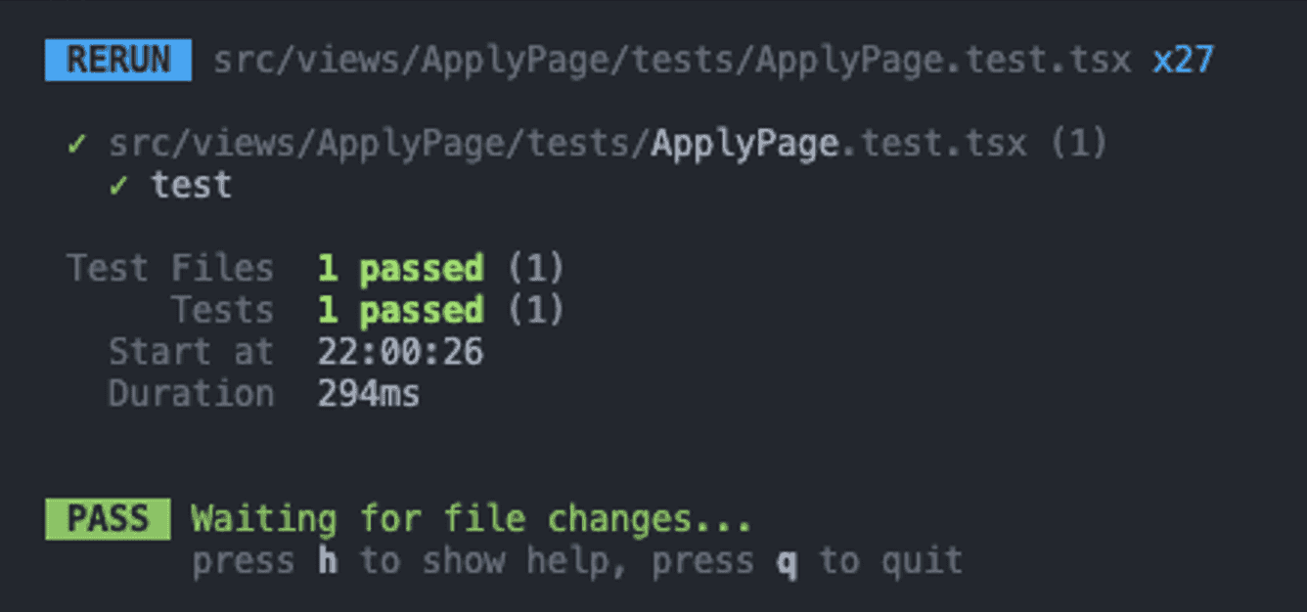Click the start time 22:00:26
This screenshot has height=612, width=1307.
(400, 352)
